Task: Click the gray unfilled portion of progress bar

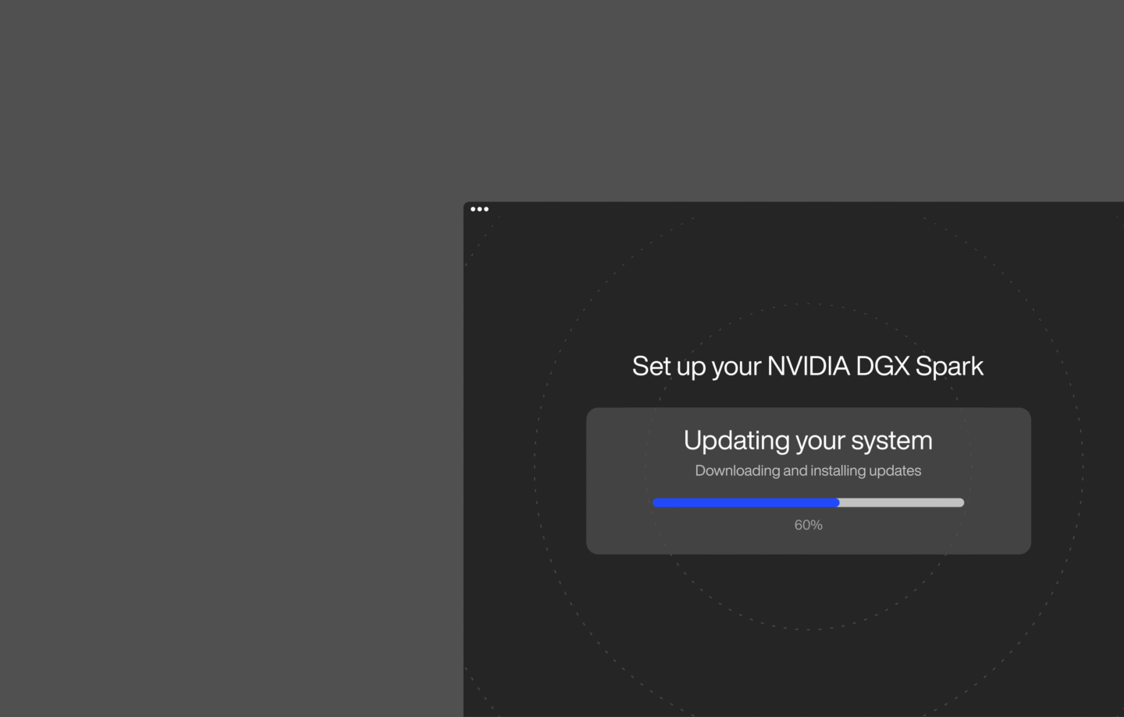Action: (x=902, y=502)
